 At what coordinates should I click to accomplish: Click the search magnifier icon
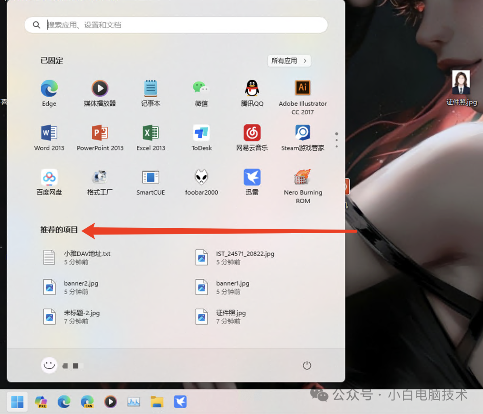click(36, 25)
